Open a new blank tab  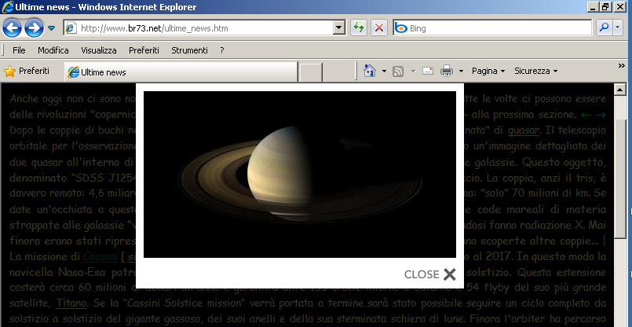(x=311, y=72)
